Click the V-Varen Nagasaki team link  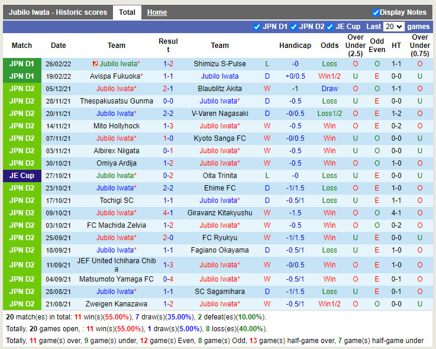click(219, 114)
